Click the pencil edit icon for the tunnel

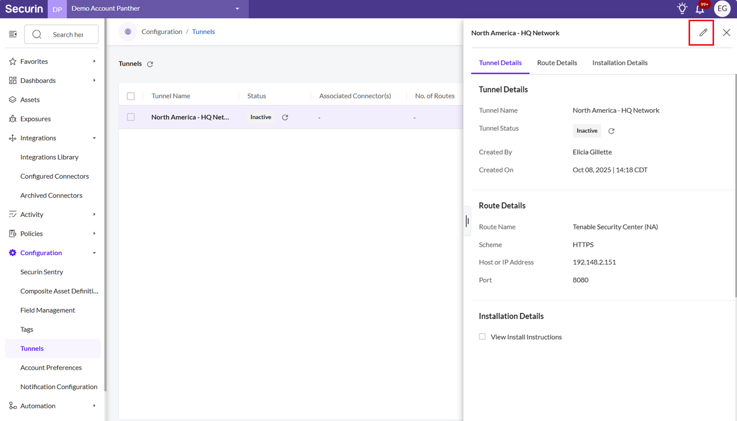click(703, 32)
